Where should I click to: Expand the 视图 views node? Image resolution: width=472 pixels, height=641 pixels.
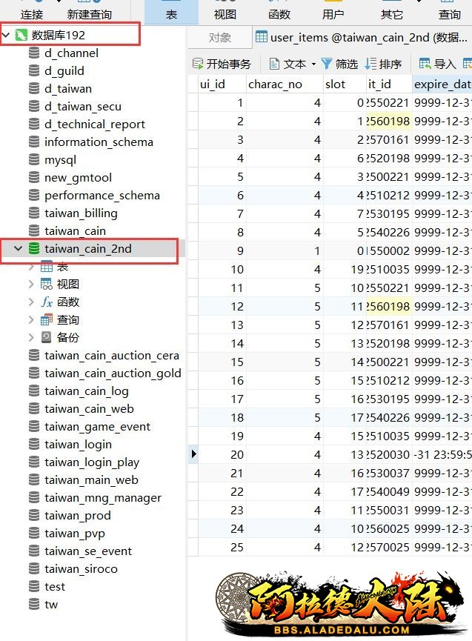click(x=31, y=284)
